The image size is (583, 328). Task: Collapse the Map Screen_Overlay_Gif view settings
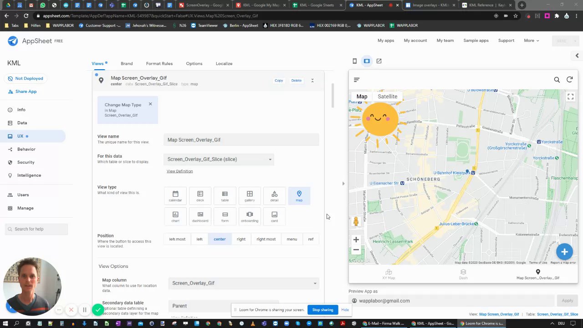coord(312,81)
